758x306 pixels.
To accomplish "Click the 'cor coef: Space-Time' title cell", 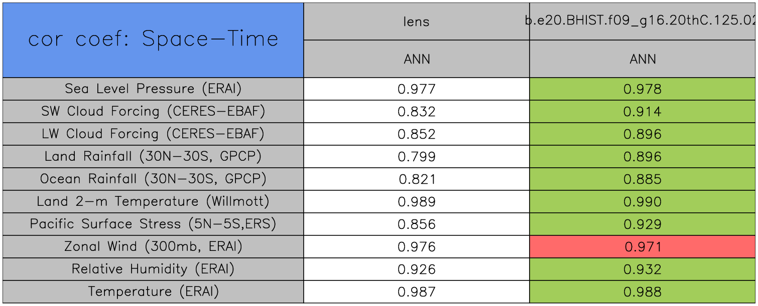I will coord(153,40).
